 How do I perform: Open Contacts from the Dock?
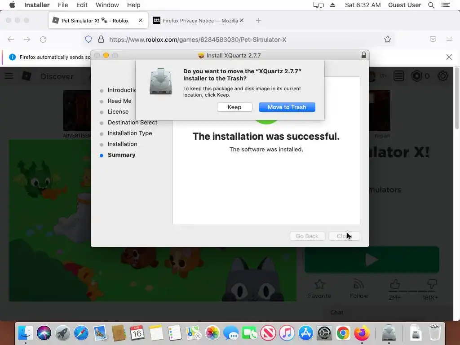point(119,333)
